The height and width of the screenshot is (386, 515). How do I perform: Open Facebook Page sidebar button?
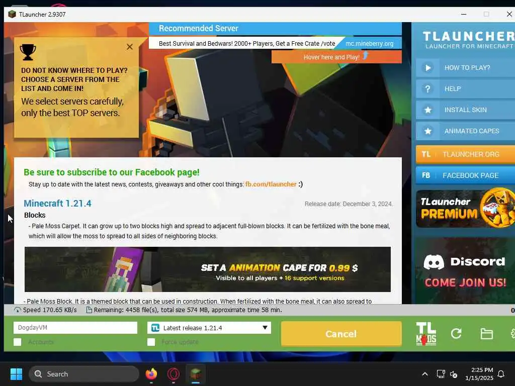(466, 175)
